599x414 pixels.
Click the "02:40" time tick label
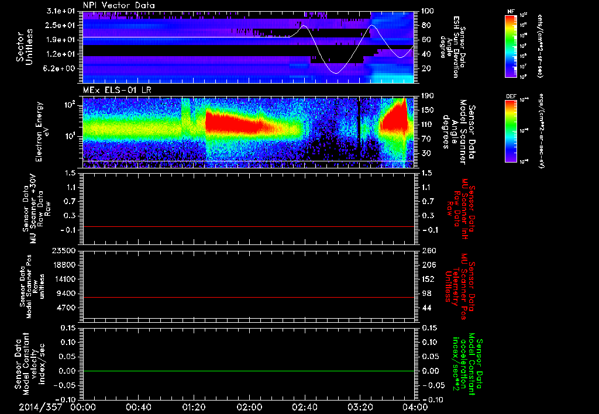click(x=304, y=407)
